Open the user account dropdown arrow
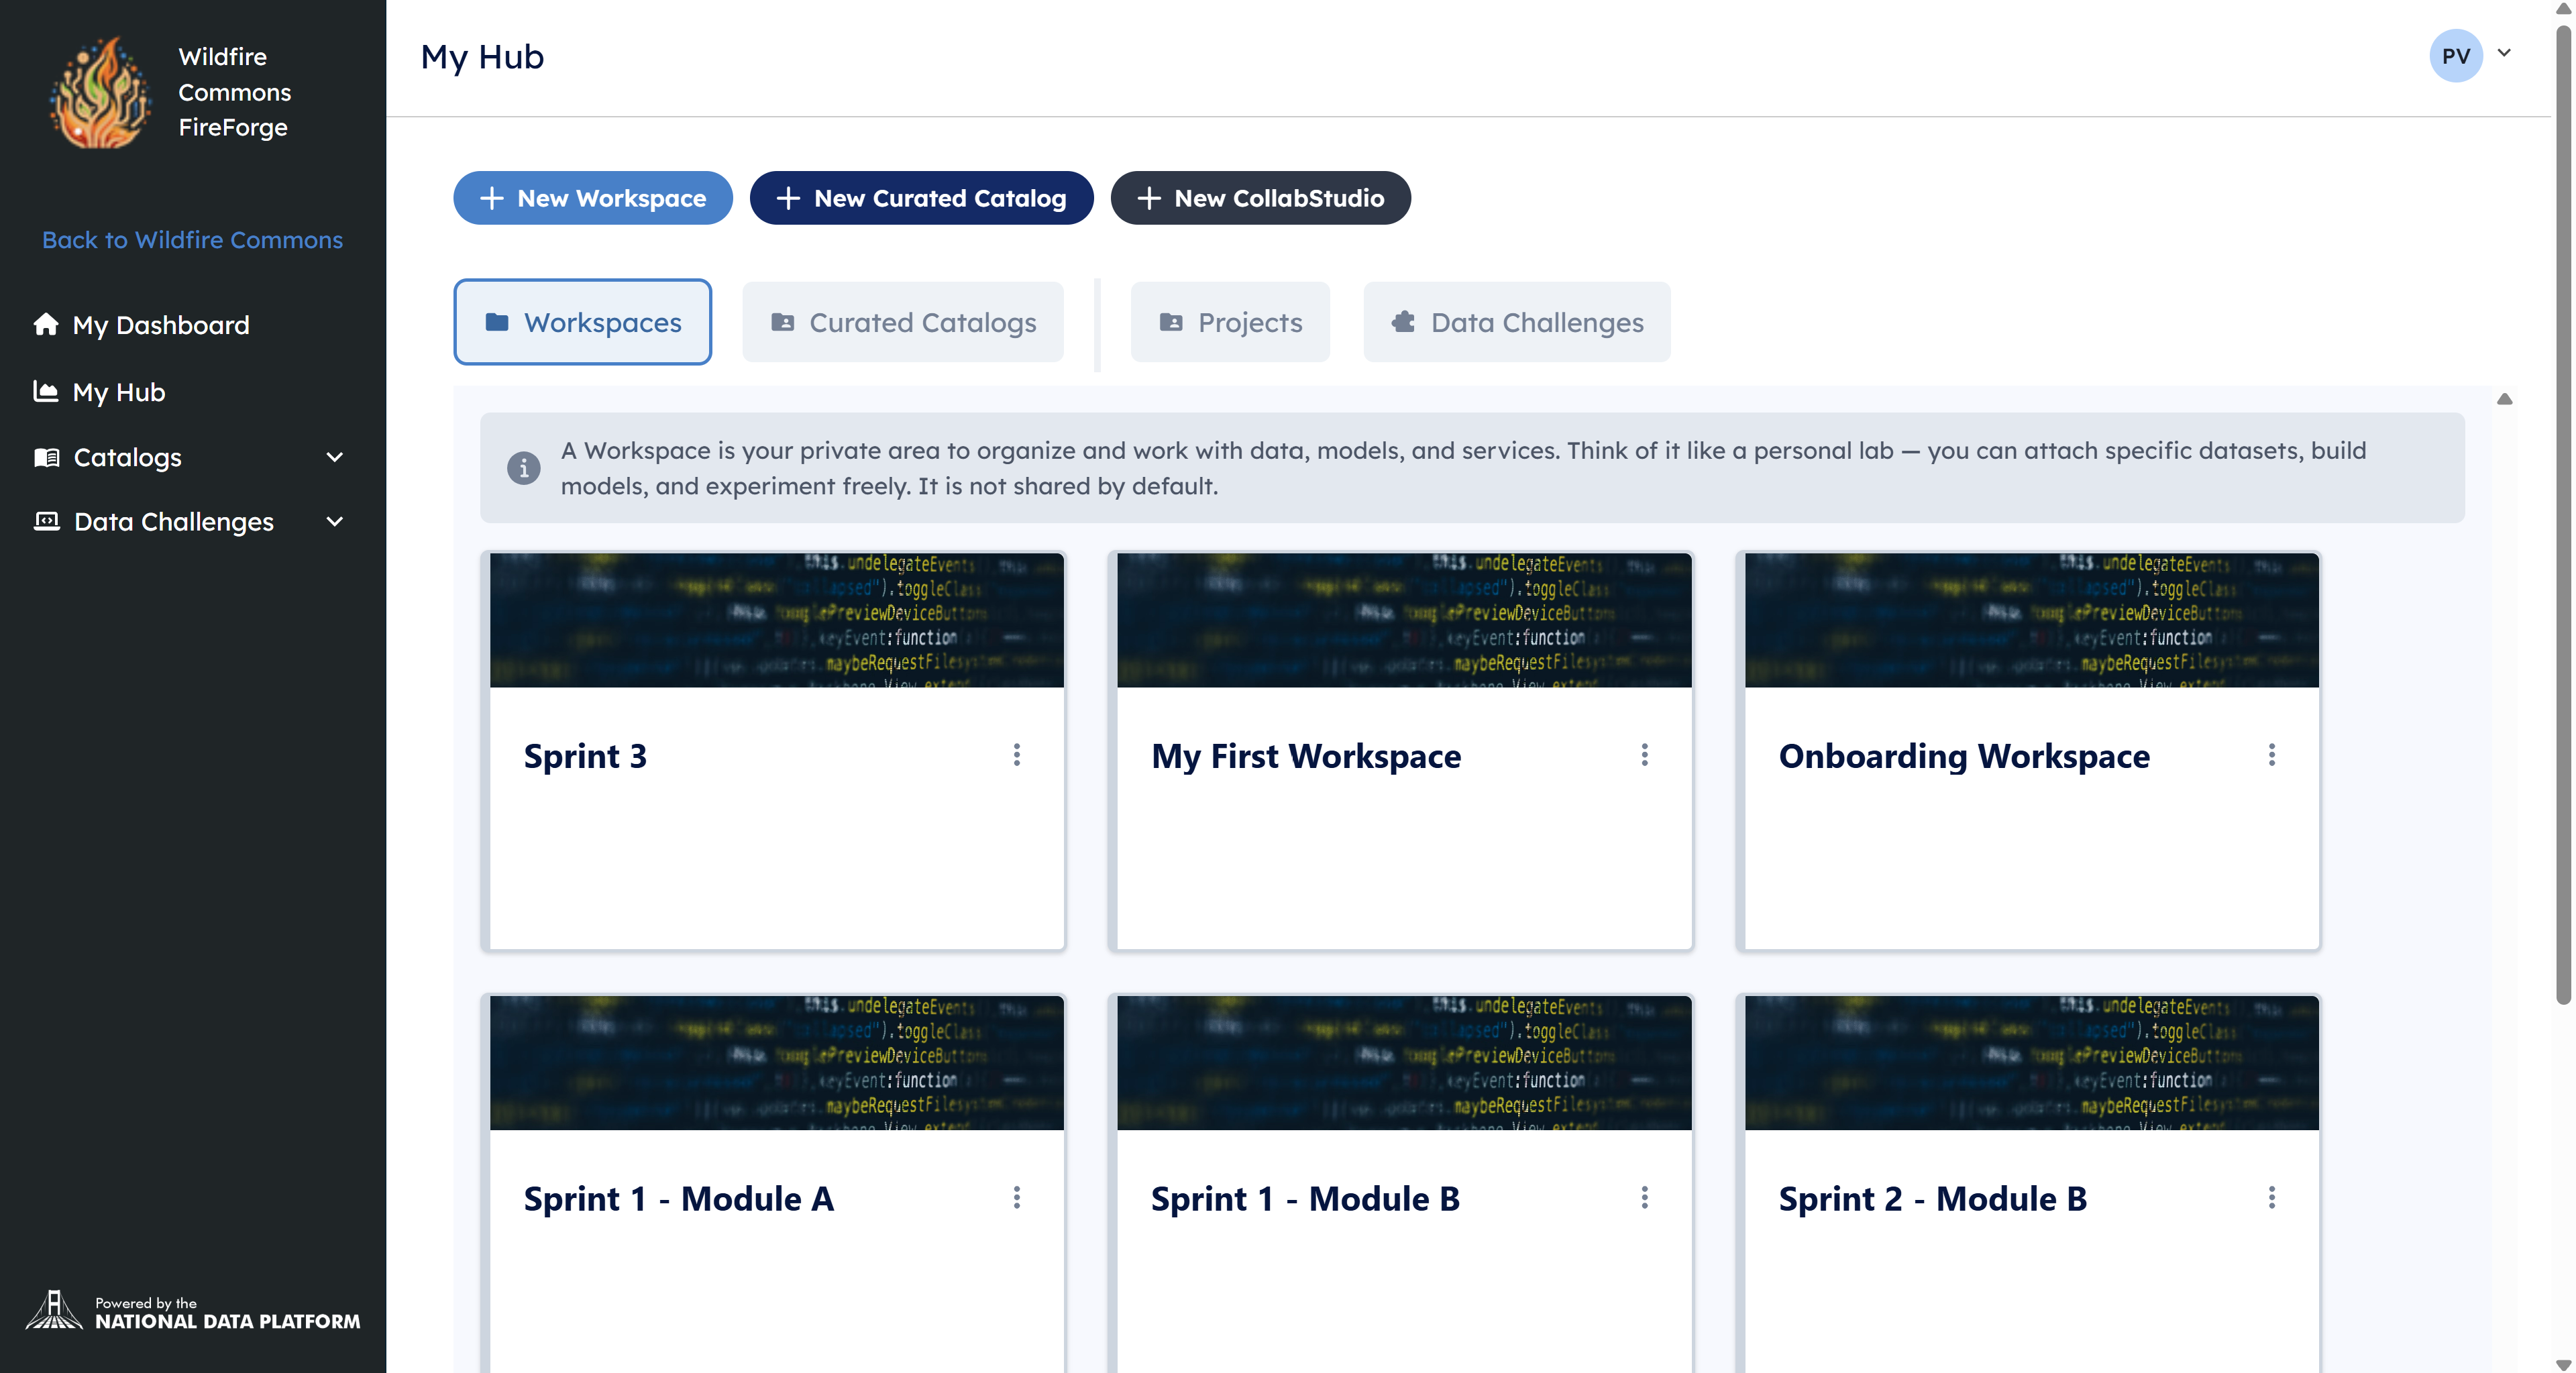This screenshot has height=1373, width=2576. tap(2504, 53)
